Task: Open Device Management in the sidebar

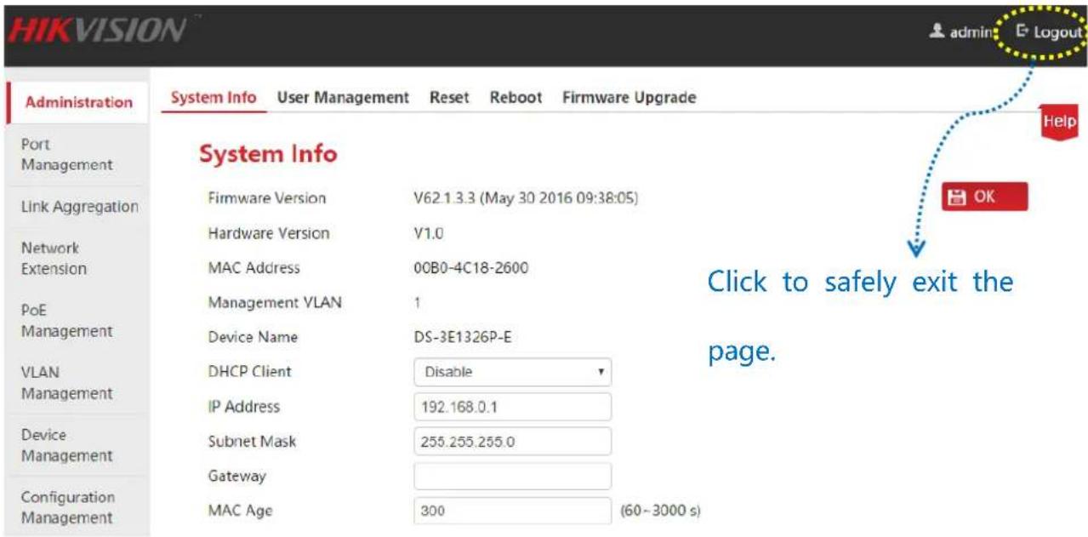Action: [x=77, y=445]
